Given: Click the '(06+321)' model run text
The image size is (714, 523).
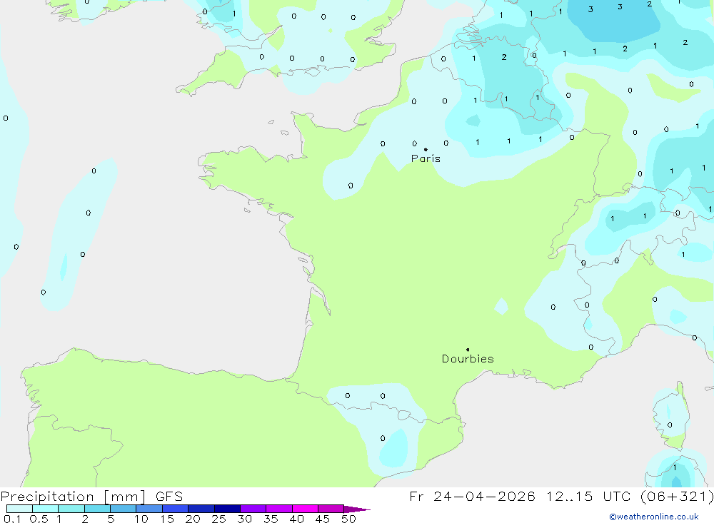Looking at the screenshot, I should tap(677, 497).
